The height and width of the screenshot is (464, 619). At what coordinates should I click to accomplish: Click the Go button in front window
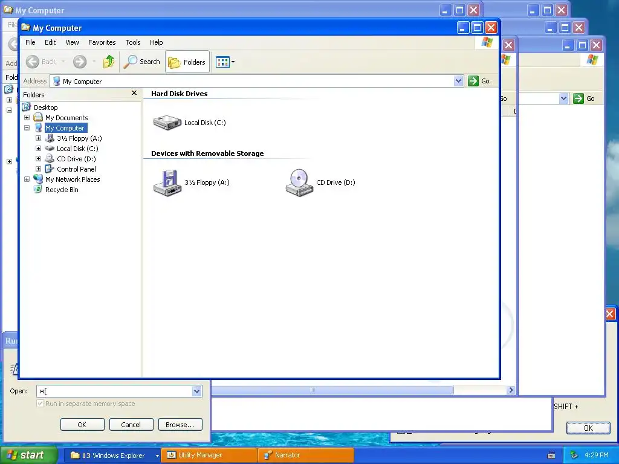point(479,81)
